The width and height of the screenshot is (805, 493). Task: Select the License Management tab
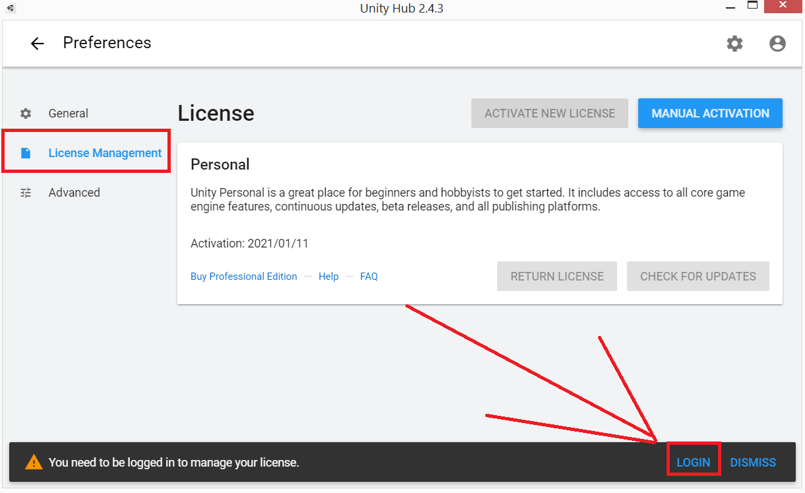pos(105,153)
